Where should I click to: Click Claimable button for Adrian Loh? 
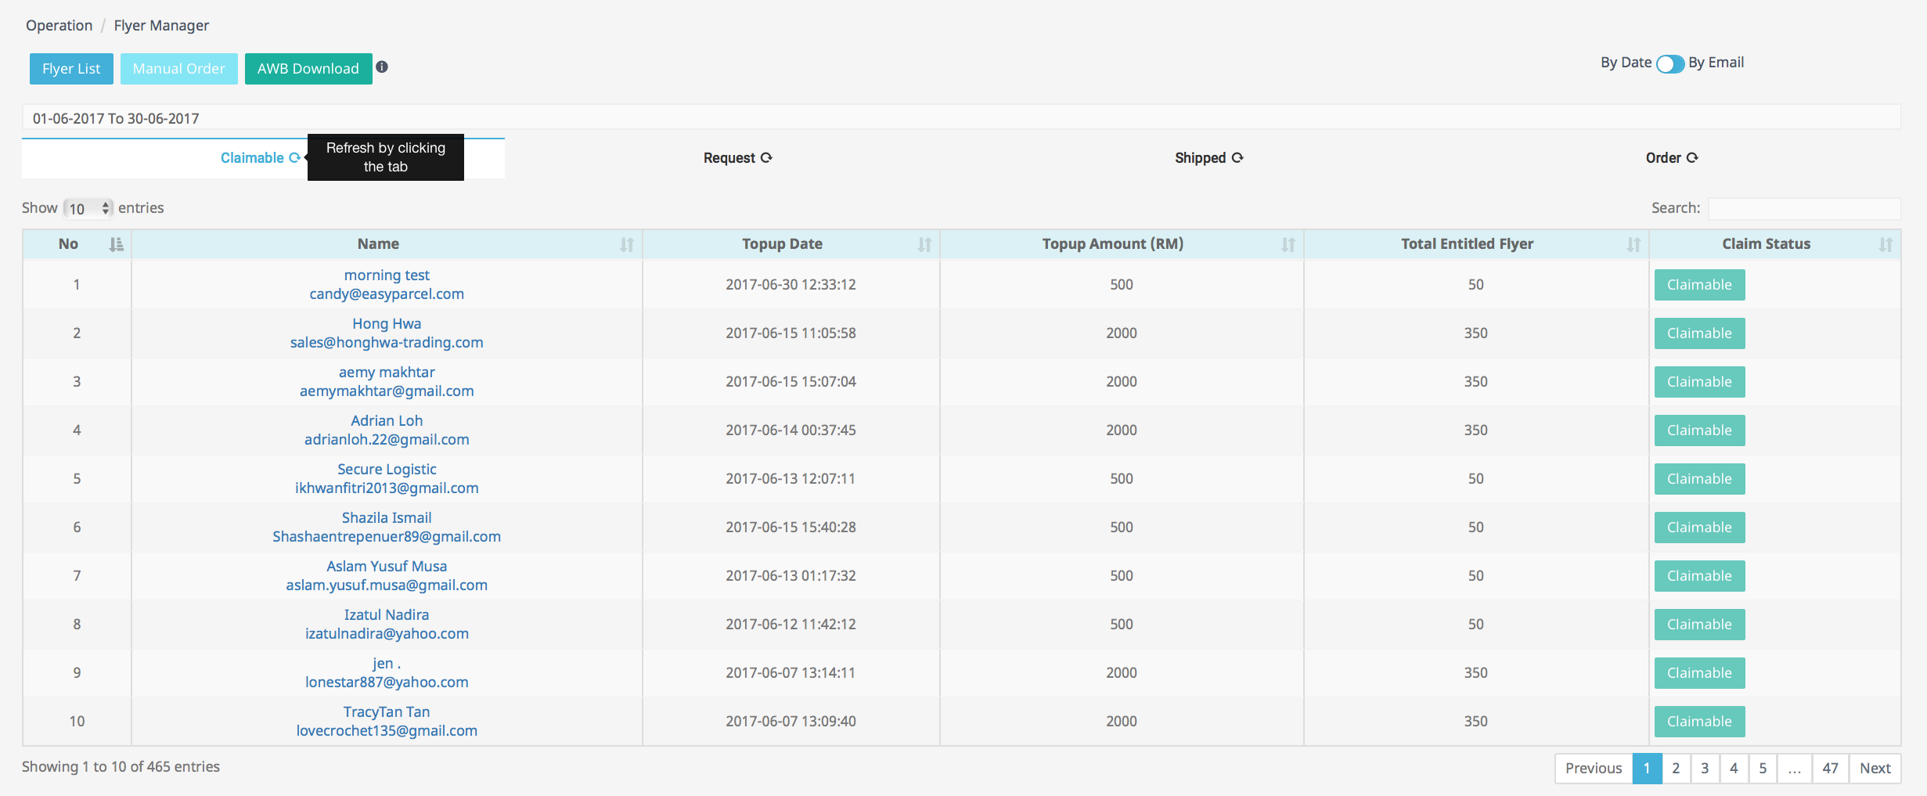point(1699,430)
